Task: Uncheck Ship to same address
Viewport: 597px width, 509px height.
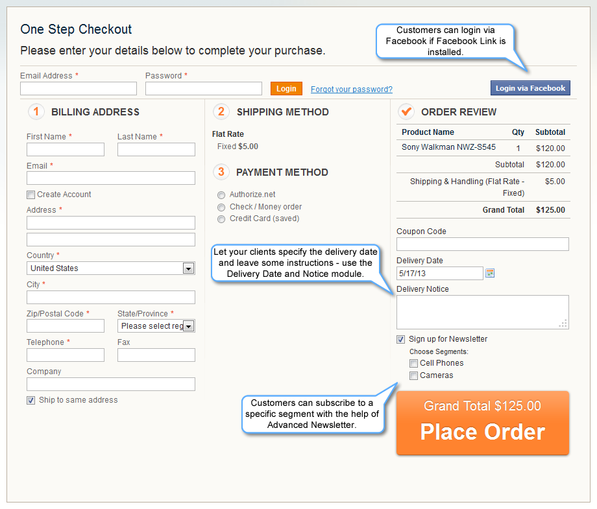Action: (30, 400)
